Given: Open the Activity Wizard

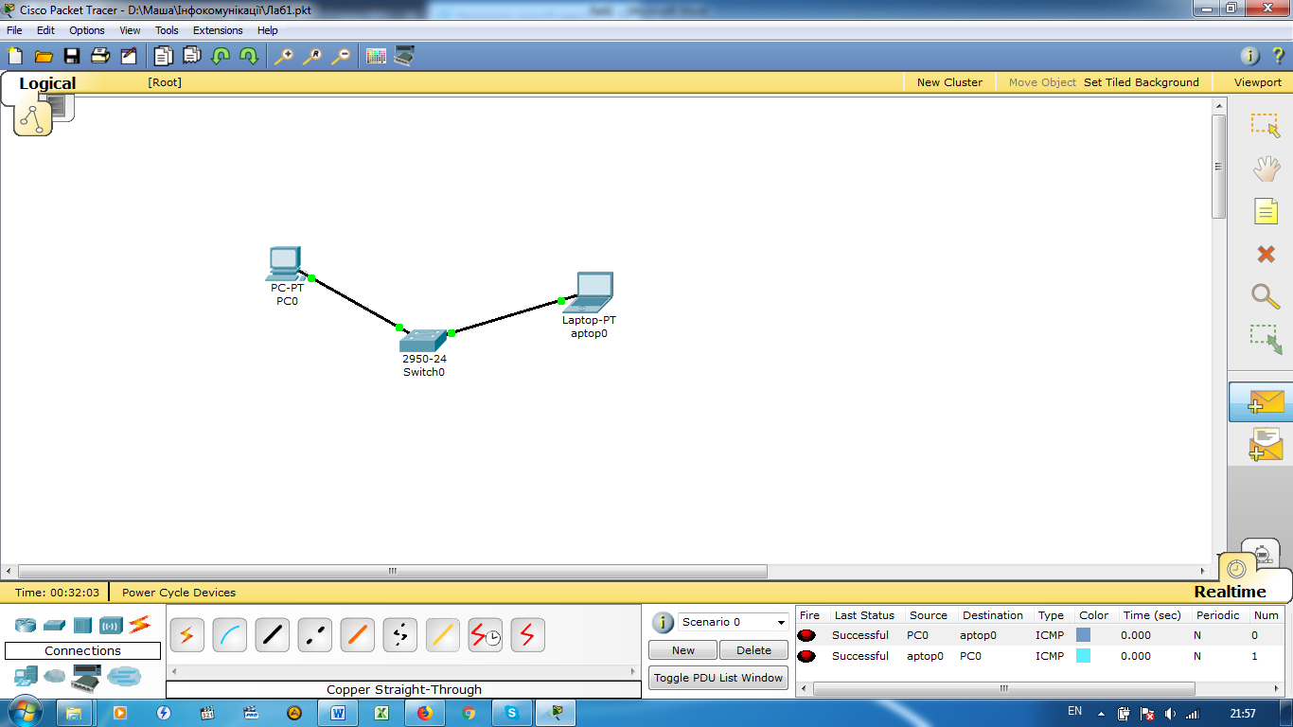Looking at the screenshot, I should click(129, 56).
